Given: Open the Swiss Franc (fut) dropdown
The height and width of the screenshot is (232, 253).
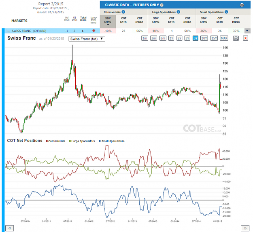Looking at the screenshot, I should click(x=87, y=39).
